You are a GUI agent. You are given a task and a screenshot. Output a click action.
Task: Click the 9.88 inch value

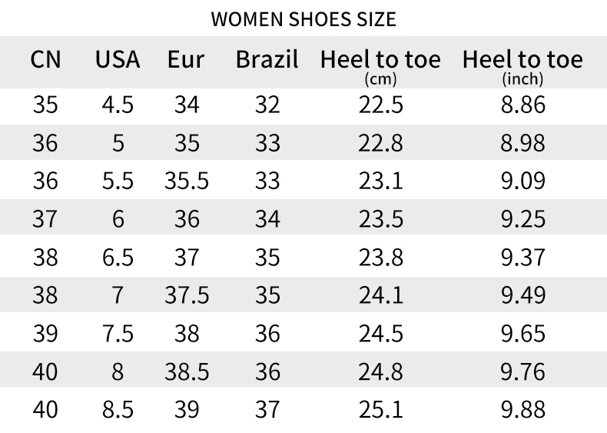coord(523,409)
